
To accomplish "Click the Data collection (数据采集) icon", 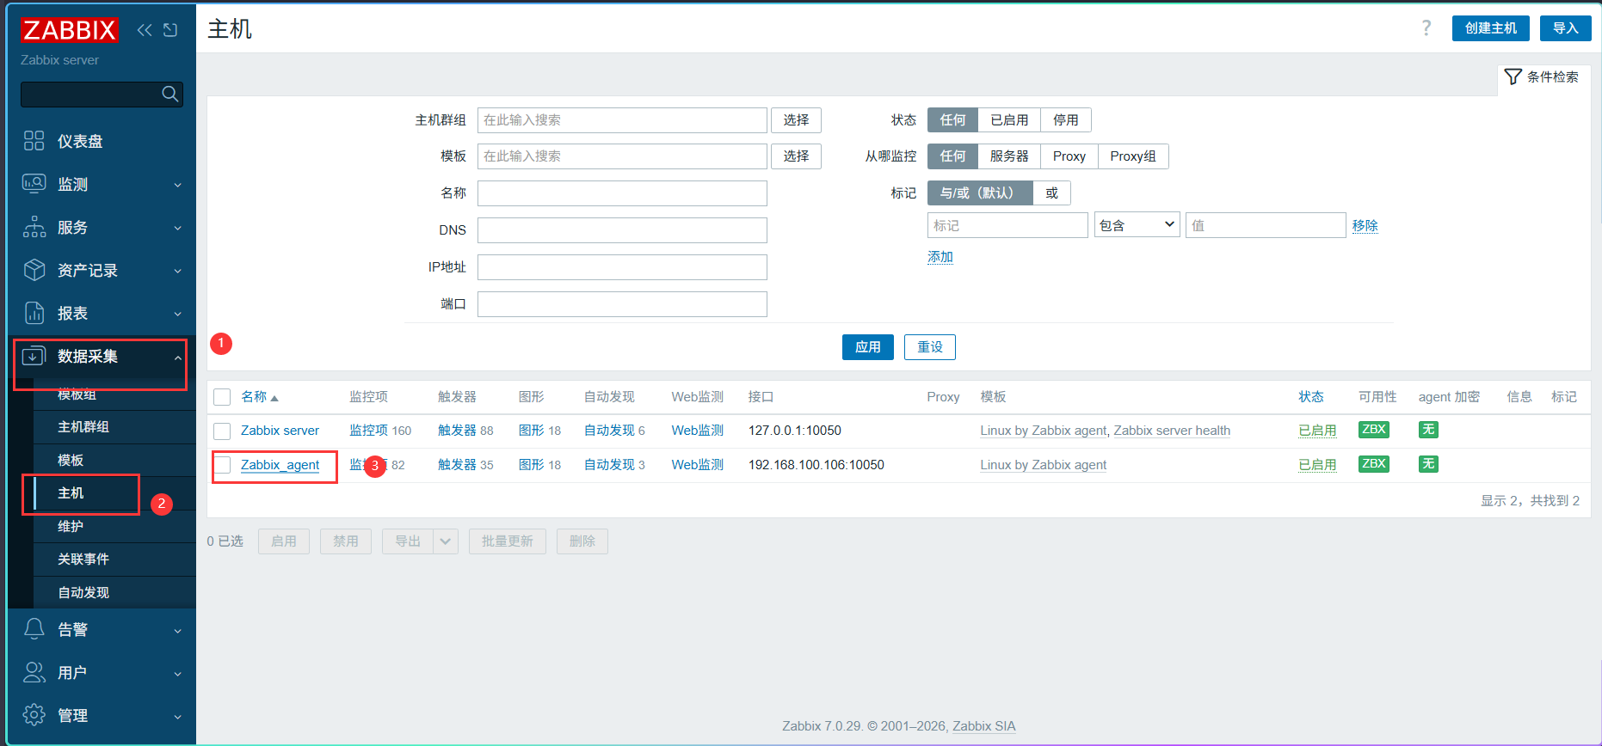I will click(x=34, y=356).
